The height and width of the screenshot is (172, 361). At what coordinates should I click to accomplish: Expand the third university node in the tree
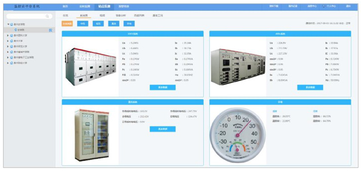pos(8,41)
